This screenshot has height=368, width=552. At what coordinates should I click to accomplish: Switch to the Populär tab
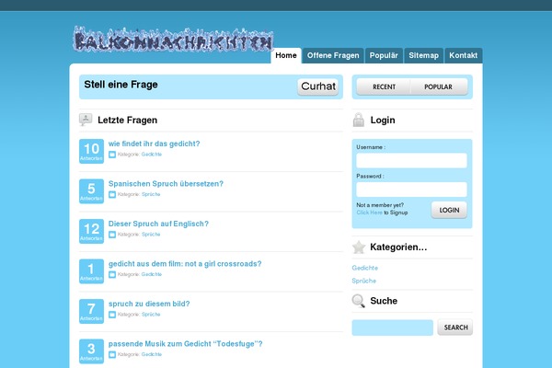coord(384,55)
